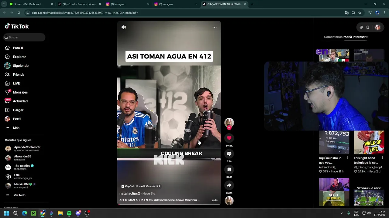Open the Cargar upload page

18,110
